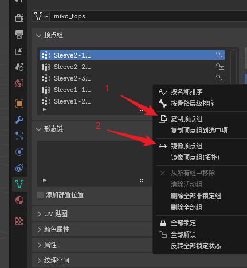Open the View Layer properties tab icon
This screenshot has height=268, width=247.
(19, 51)
